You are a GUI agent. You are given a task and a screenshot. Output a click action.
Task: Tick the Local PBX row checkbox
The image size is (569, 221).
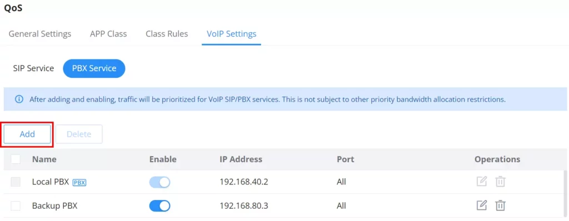[x=16, y=182]
